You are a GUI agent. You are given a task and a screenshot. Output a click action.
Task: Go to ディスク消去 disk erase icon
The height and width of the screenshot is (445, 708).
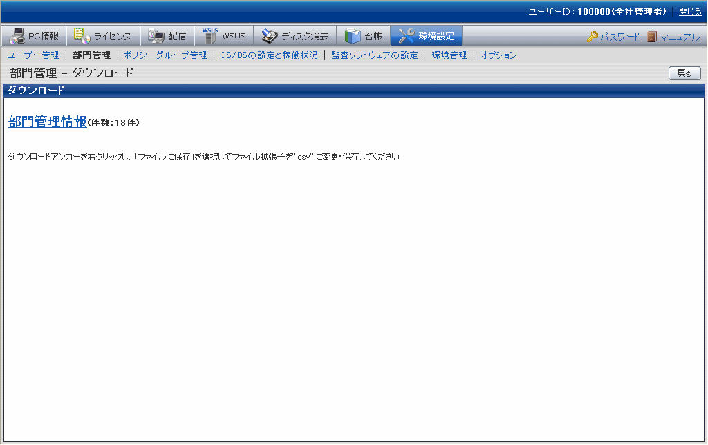coord(295,36)
